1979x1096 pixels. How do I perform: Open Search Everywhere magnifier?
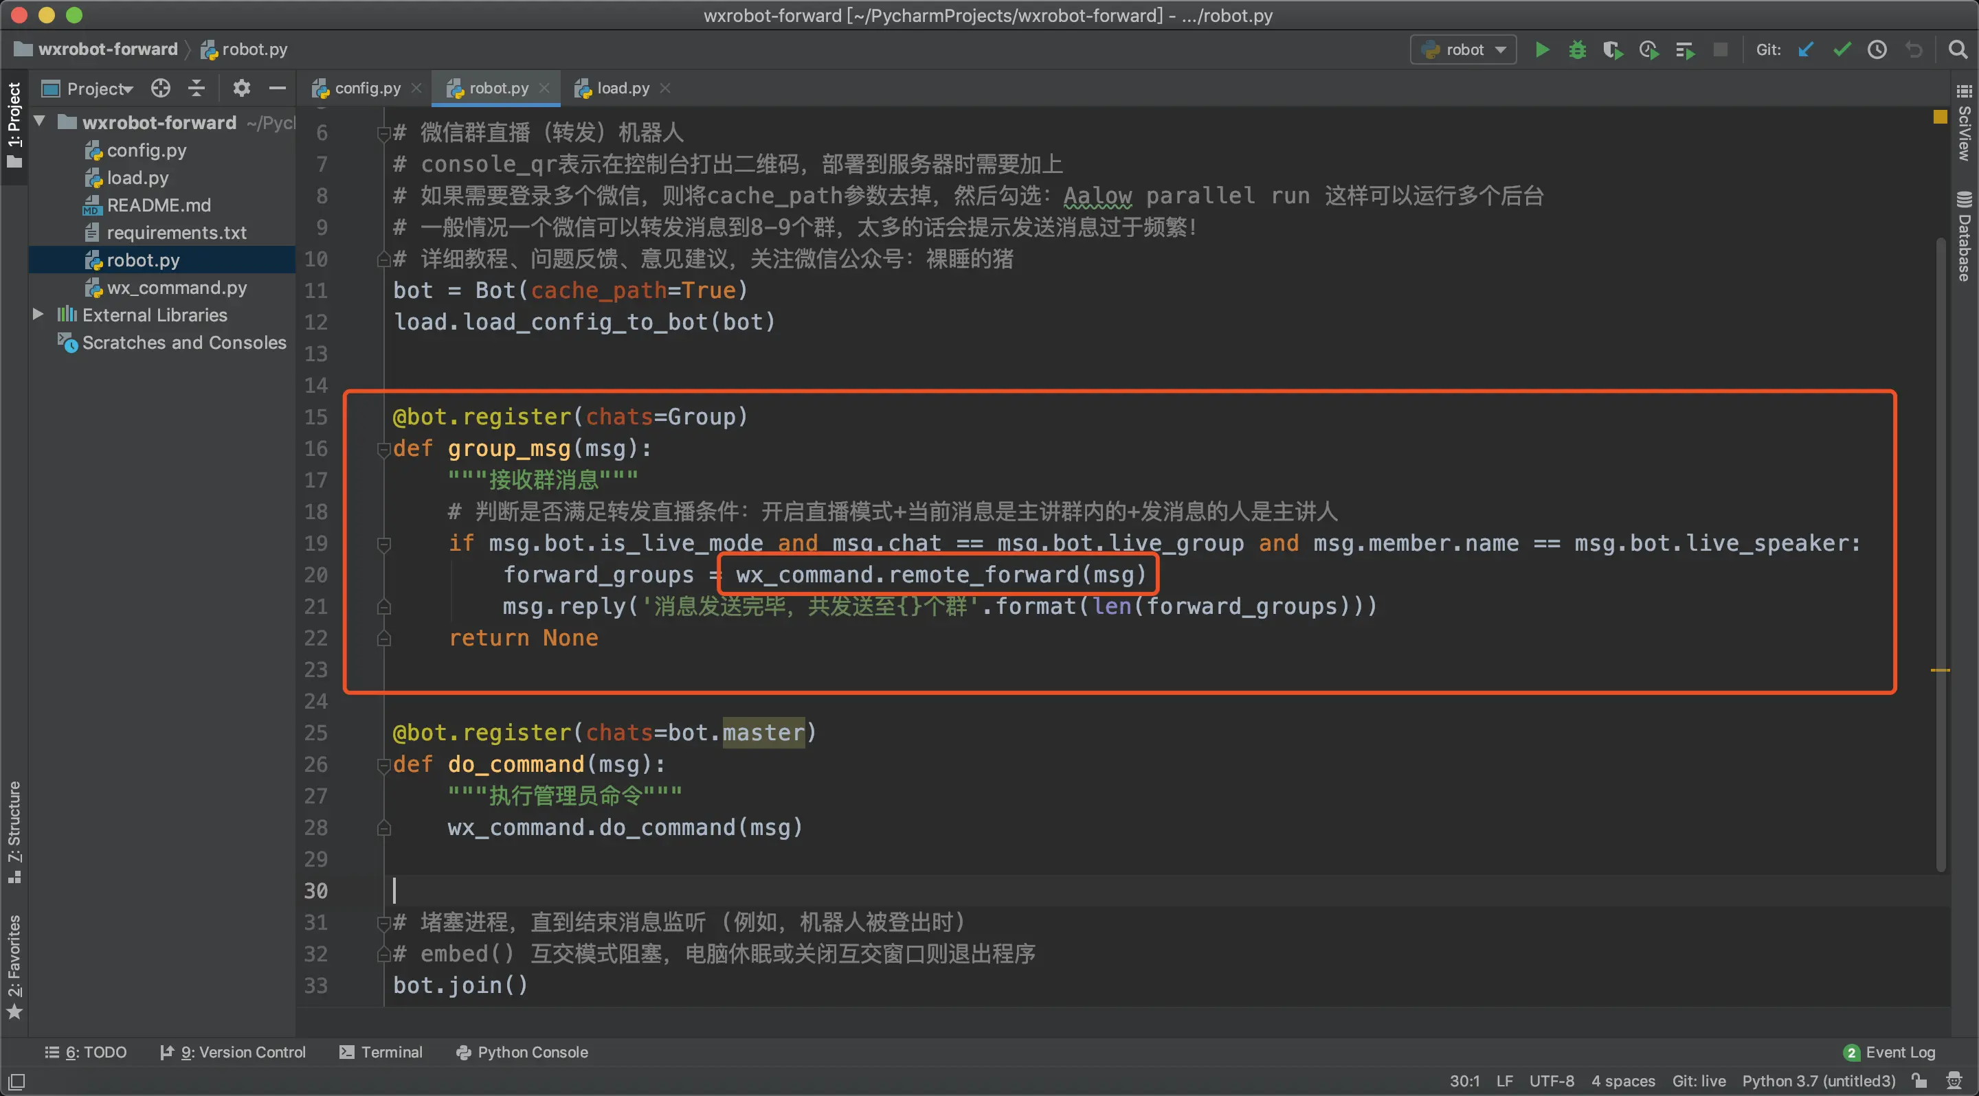coord(1958,50)
